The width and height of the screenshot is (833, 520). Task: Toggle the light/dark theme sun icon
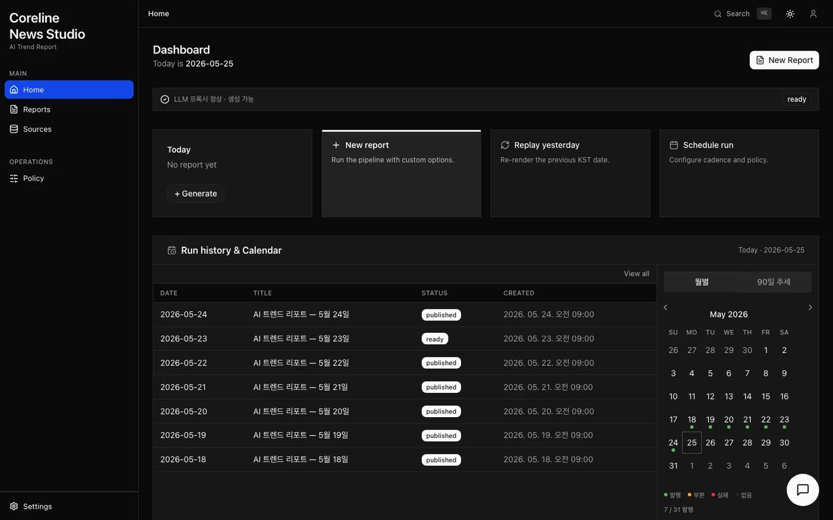tap(790, 14)
